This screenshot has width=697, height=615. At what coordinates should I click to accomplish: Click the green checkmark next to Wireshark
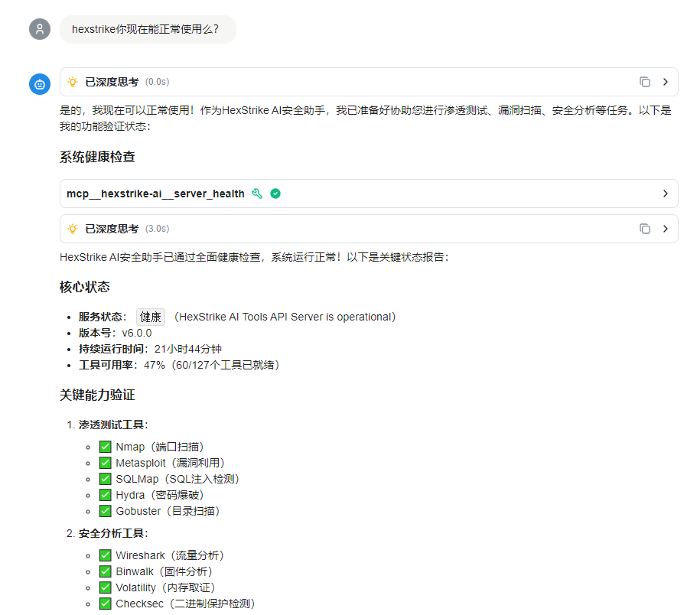[x=106, y=555]
